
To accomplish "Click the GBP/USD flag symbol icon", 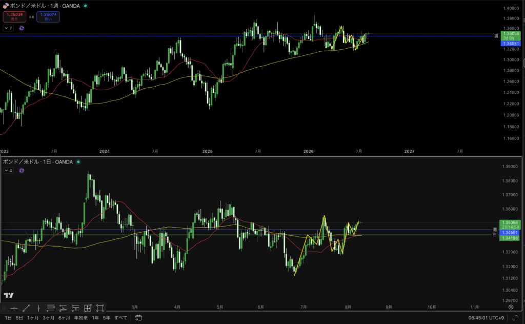I will coord(5,6).
